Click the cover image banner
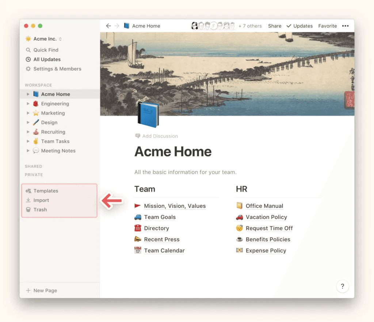The image size is (374, 322). 227,74
